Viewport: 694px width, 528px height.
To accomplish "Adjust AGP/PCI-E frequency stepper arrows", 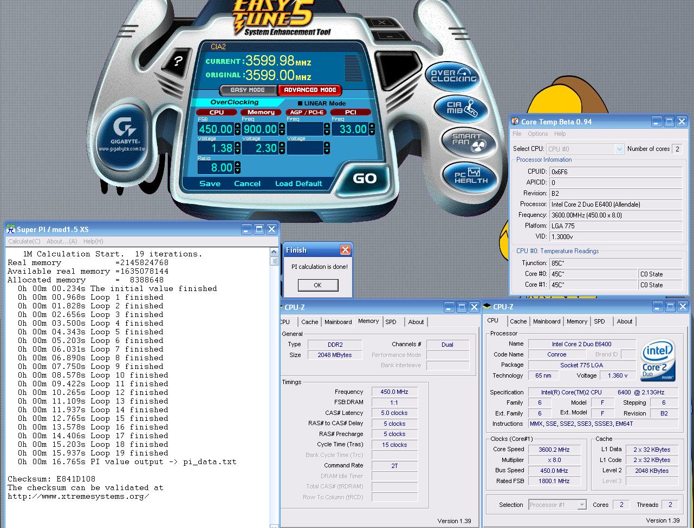I will 327,129.
